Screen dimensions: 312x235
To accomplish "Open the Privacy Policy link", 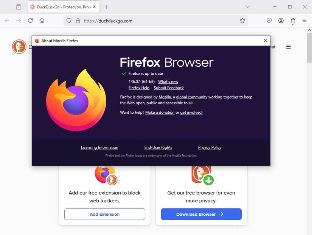I will [x=210, y=147].
